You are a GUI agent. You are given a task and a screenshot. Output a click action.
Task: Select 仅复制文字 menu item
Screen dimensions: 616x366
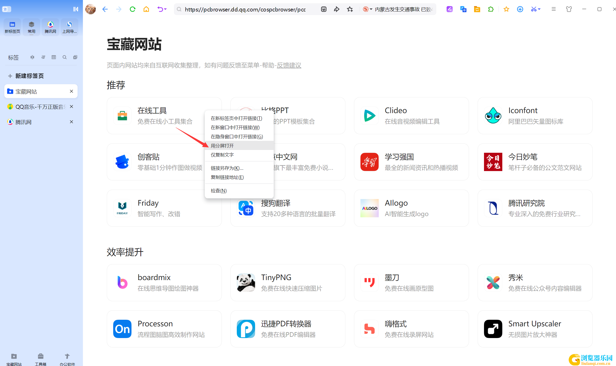click(x=239, y=155)
